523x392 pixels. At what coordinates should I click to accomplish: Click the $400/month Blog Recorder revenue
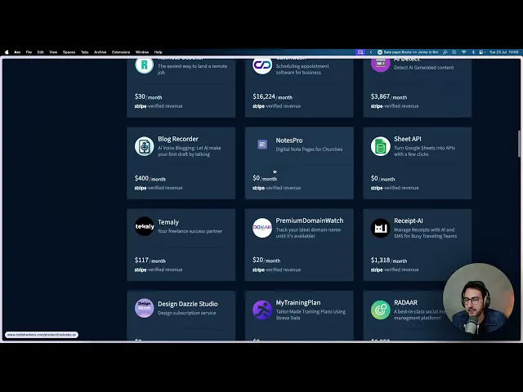click(x=150, y=178)
